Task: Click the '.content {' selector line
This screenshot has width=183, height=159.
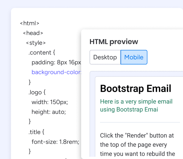Action: 42,53
